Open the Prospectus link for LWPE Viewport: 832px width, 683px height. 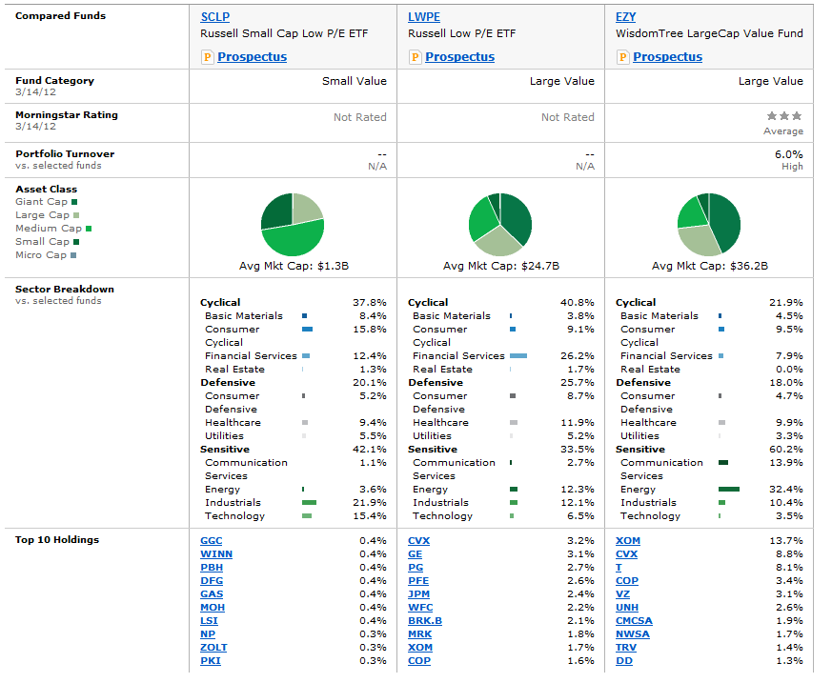(460, 57)
